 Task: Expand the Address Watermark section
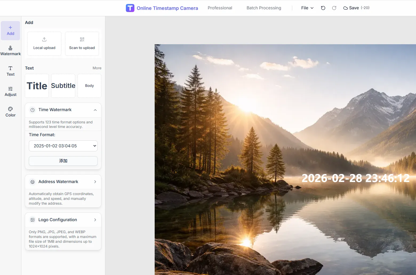tap(95, 182)
